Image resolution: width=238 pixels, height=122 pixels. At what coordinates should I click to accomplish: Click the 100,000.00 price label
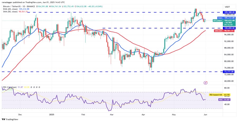229,28
